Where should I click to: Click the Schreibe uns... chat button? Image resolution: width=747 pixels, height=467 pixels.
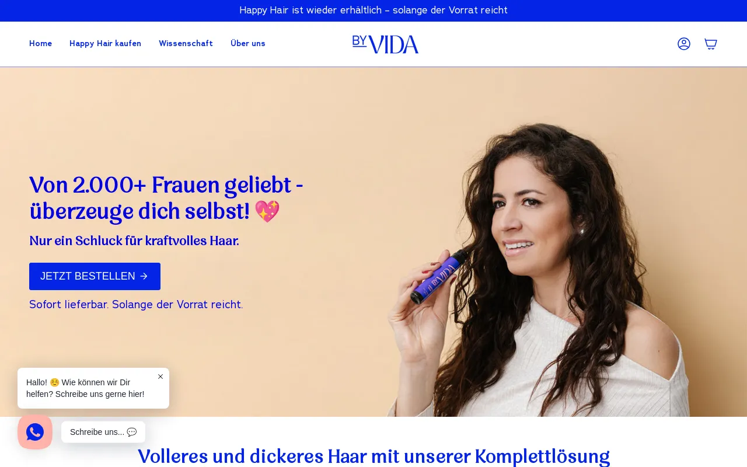[x=103, y=432]
